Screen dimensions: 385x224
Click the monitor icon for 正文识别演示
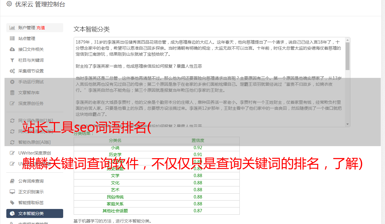12,192
